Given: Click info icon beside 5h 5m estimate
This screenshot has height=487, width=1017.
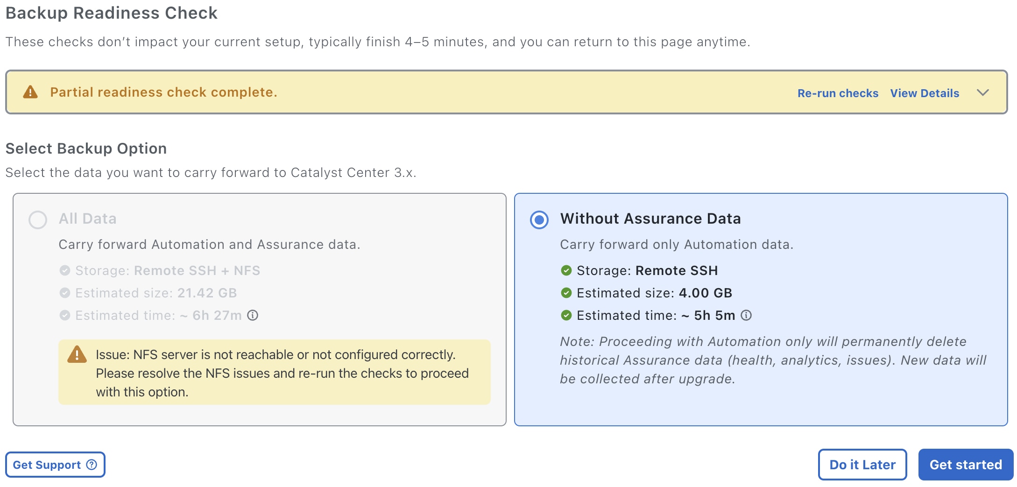Looking at the screenshot, I should click(x=746, y=316).
